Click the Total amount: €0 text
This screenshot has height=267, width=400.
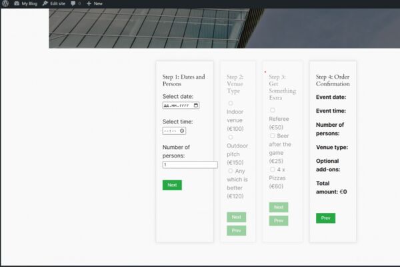(x=331, y=188)
